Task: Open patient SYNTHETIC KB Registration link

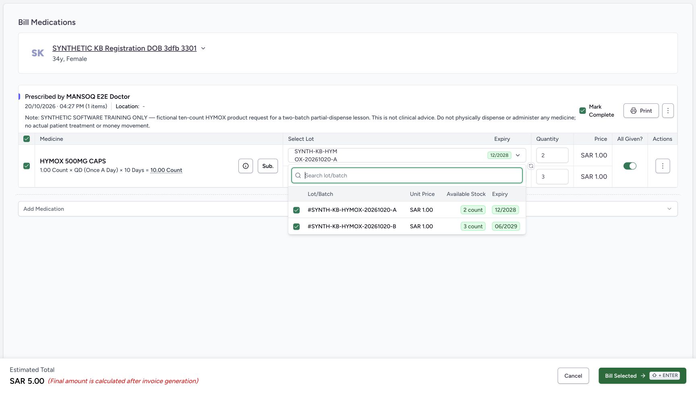Action: pos(124,48)
